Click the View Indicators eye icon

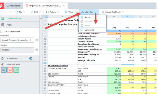tap(3, 64)
